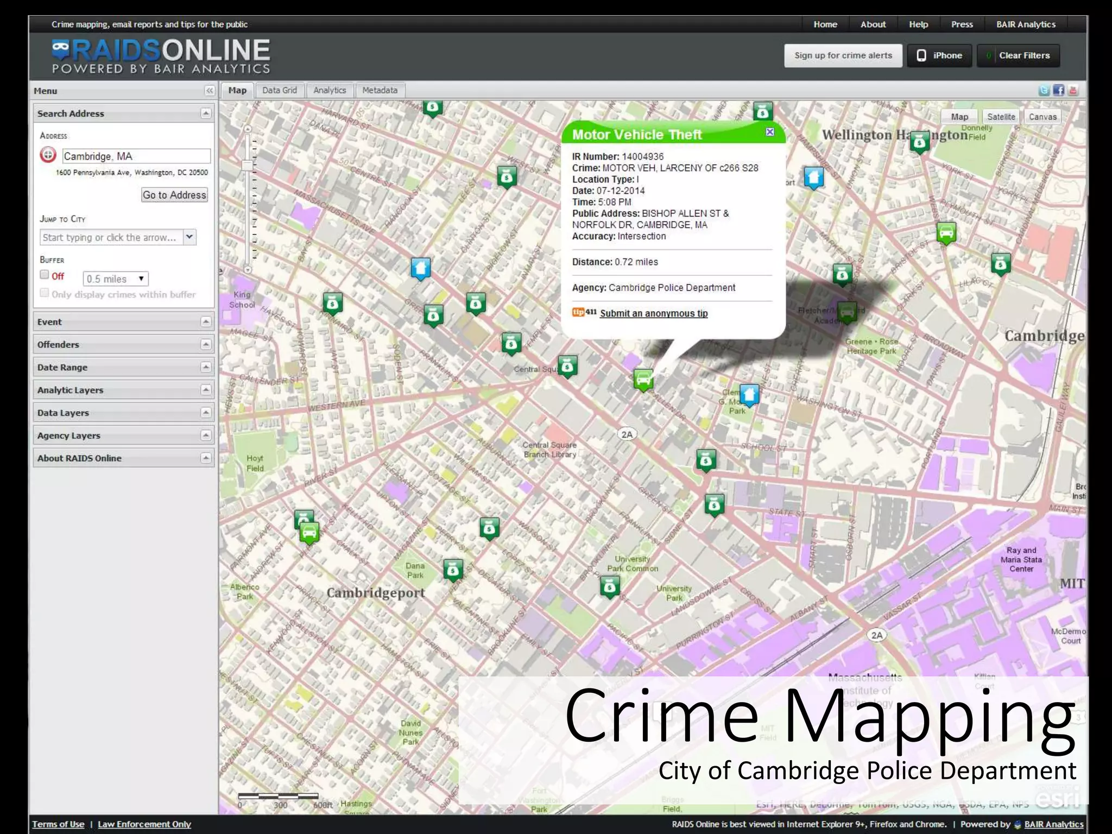This screenshot has height=834, width=1112.
Task: Click the Jump to City text field
Action: tap(111, 237)
